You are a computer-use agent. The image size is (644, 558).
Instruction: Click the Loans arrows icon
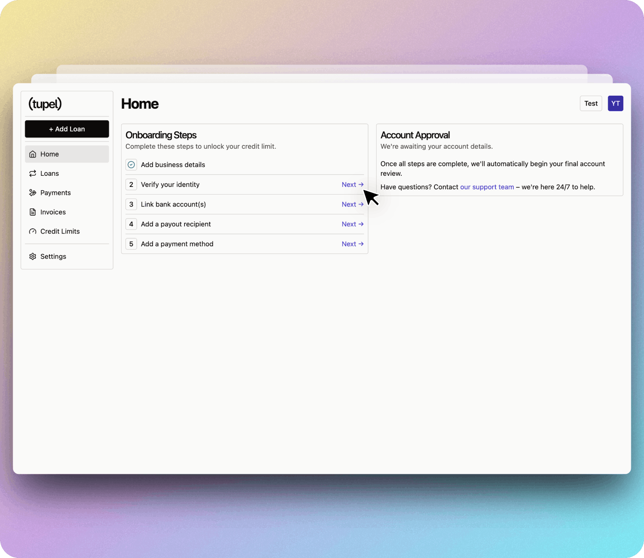(x=33, y=173)
